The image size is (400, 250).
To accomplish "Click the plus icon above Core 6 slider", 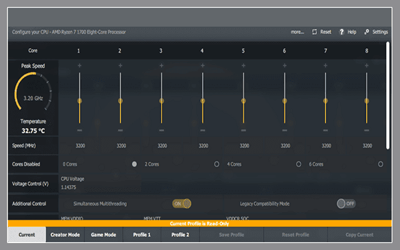I will (x=284, y=66).
